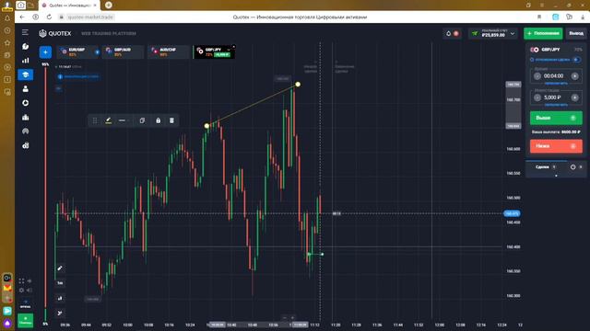Close the trades panel with the x icon
590x331 pixels.
[581, 167]
